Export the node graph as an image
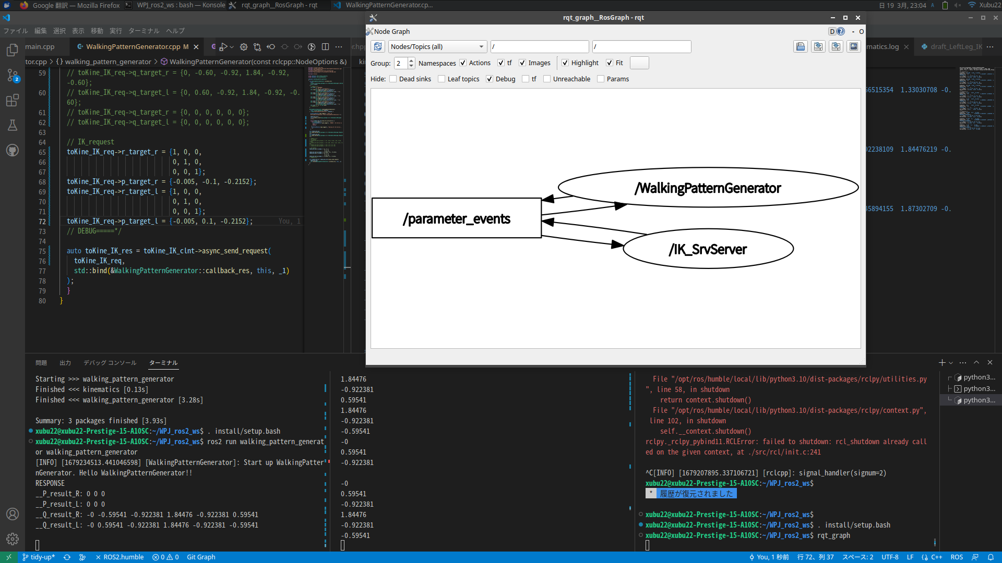The image size is (1002, 563). 854,46
